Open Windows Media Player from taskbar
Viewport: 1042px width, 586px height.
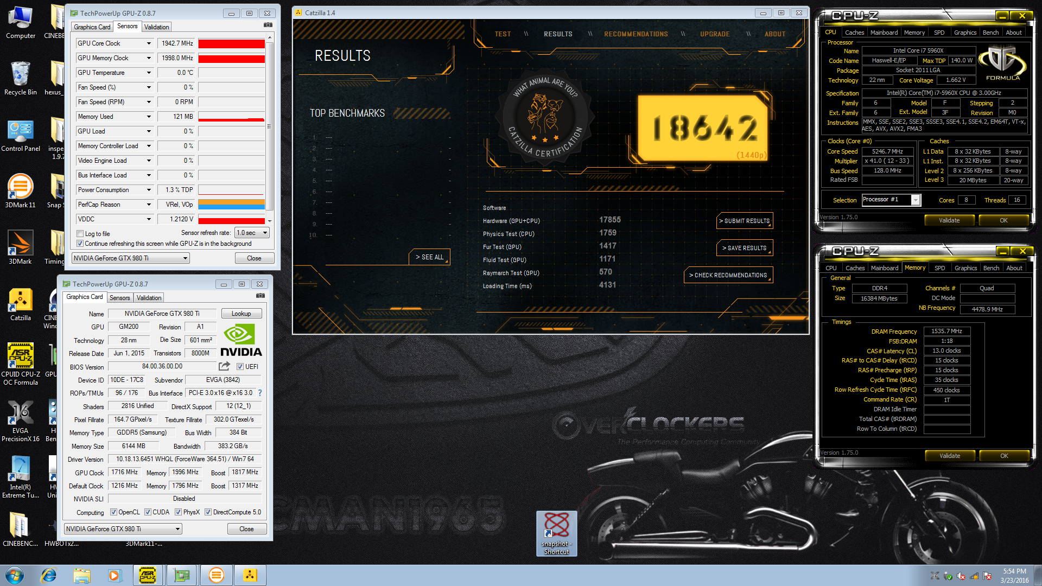(115, 575)
